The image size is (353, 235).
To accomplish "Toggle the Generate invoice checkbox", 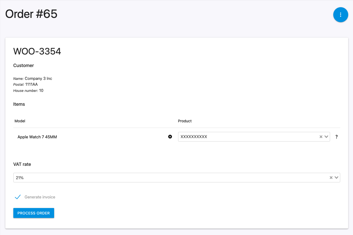I will [x=18, y=197].
